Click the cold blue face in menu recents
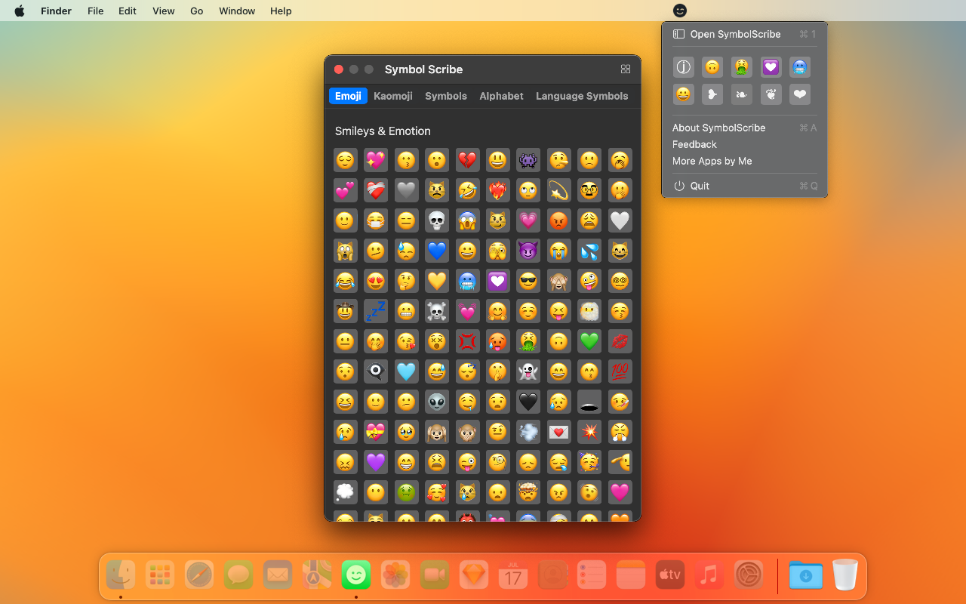Image resolution: width=966 pixels, height=604 pixels. [799, 67]
